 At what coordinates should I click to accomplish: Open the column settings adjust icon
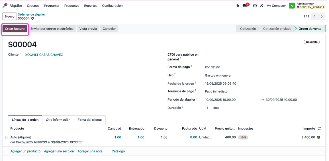[320, 129]
